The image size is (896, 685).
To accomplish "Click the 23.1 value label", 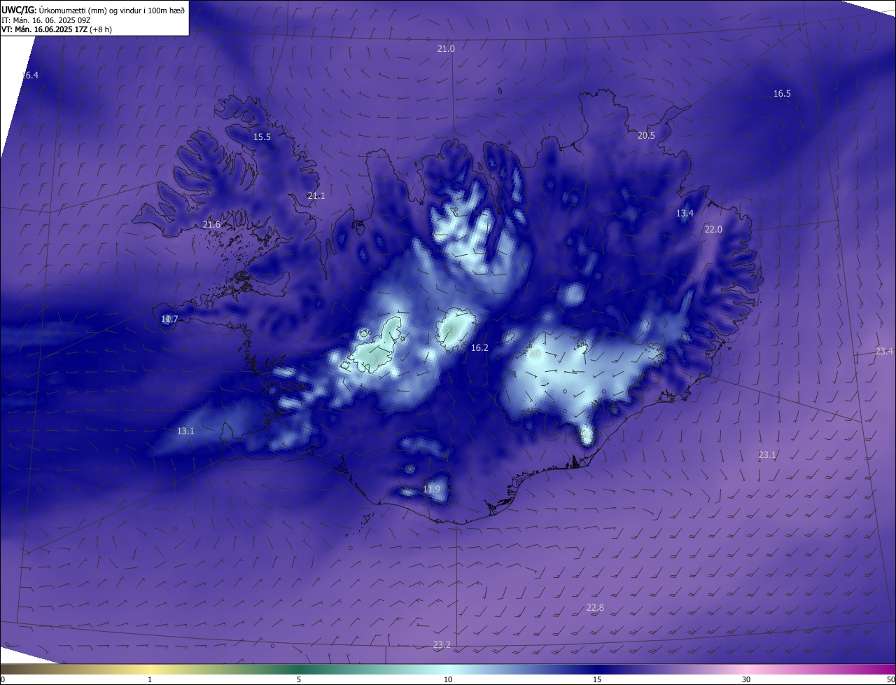I will click(x=767, y=455).
